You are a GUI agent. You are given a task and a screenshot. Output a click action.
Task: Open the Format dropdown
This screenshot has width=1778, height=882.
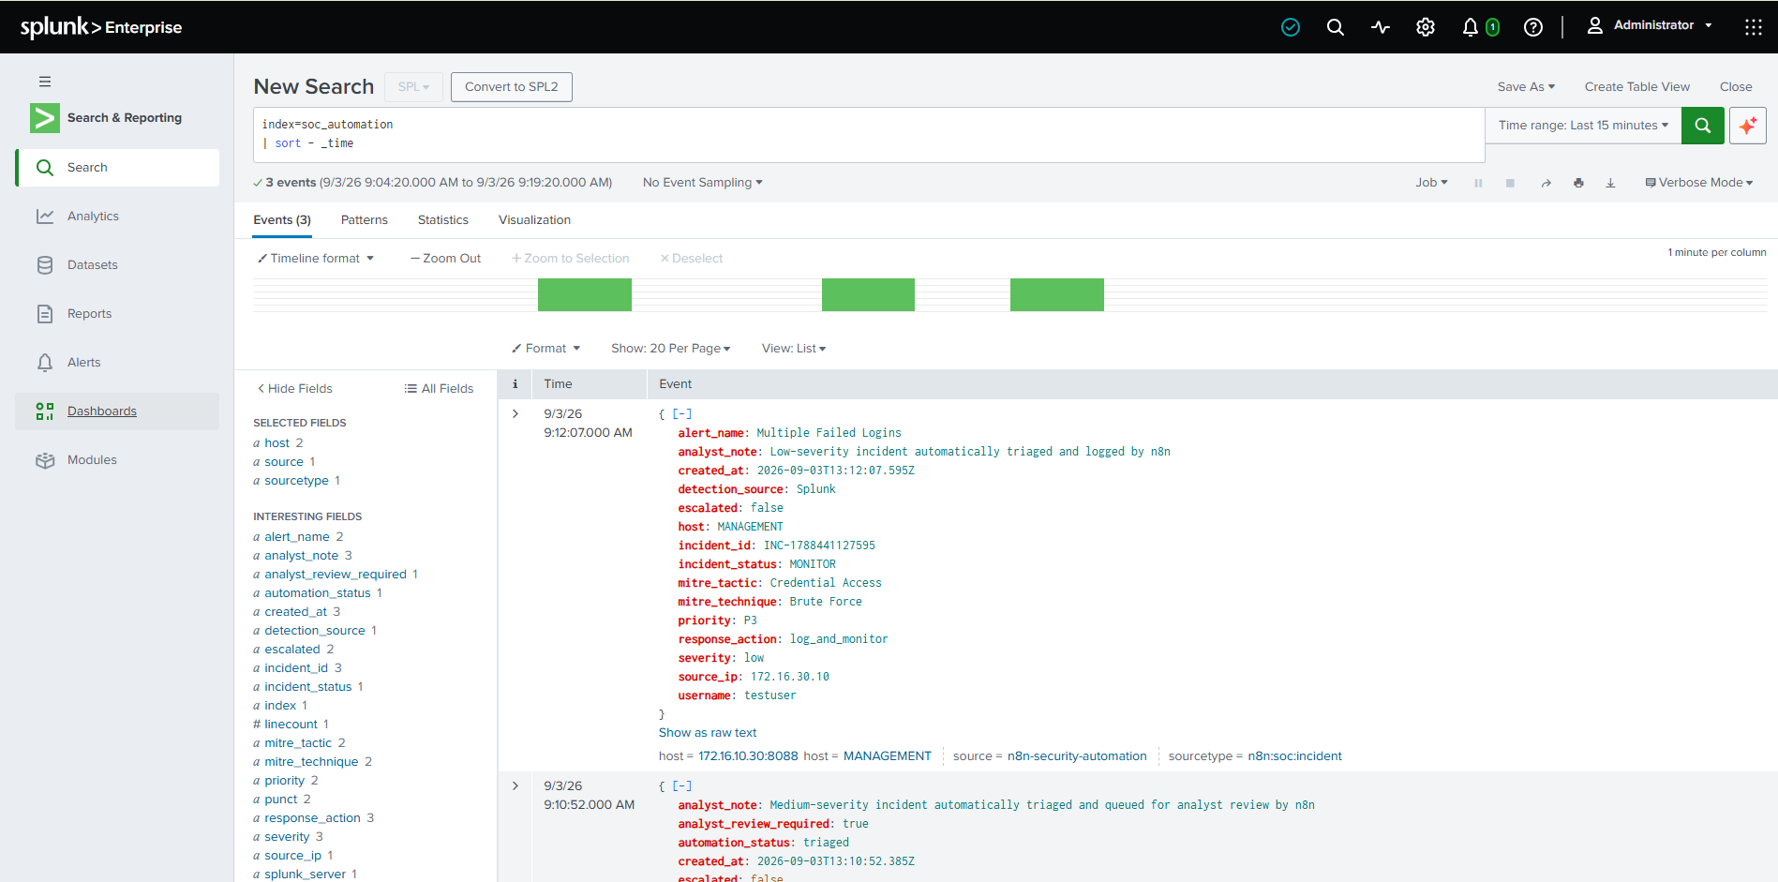click(x=546, y=349)
